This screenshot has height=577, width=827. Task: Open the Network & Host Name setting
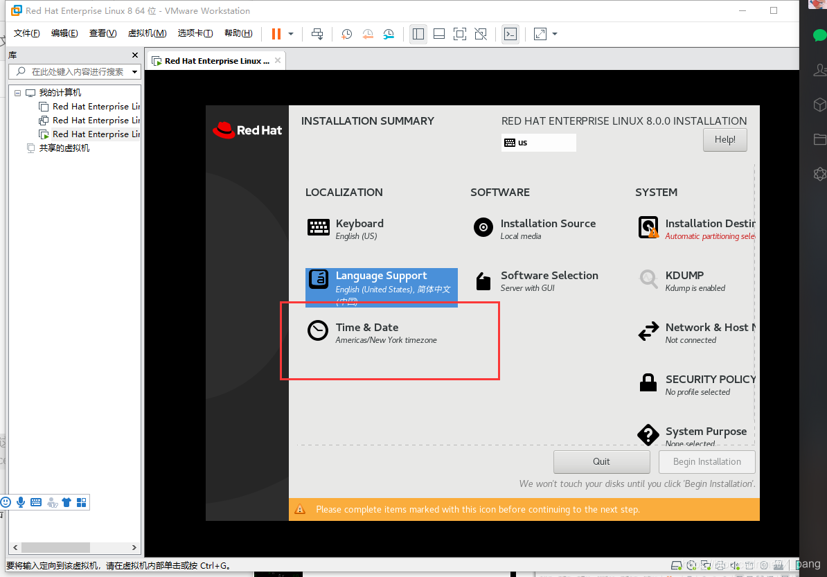(x=696, y=332)
